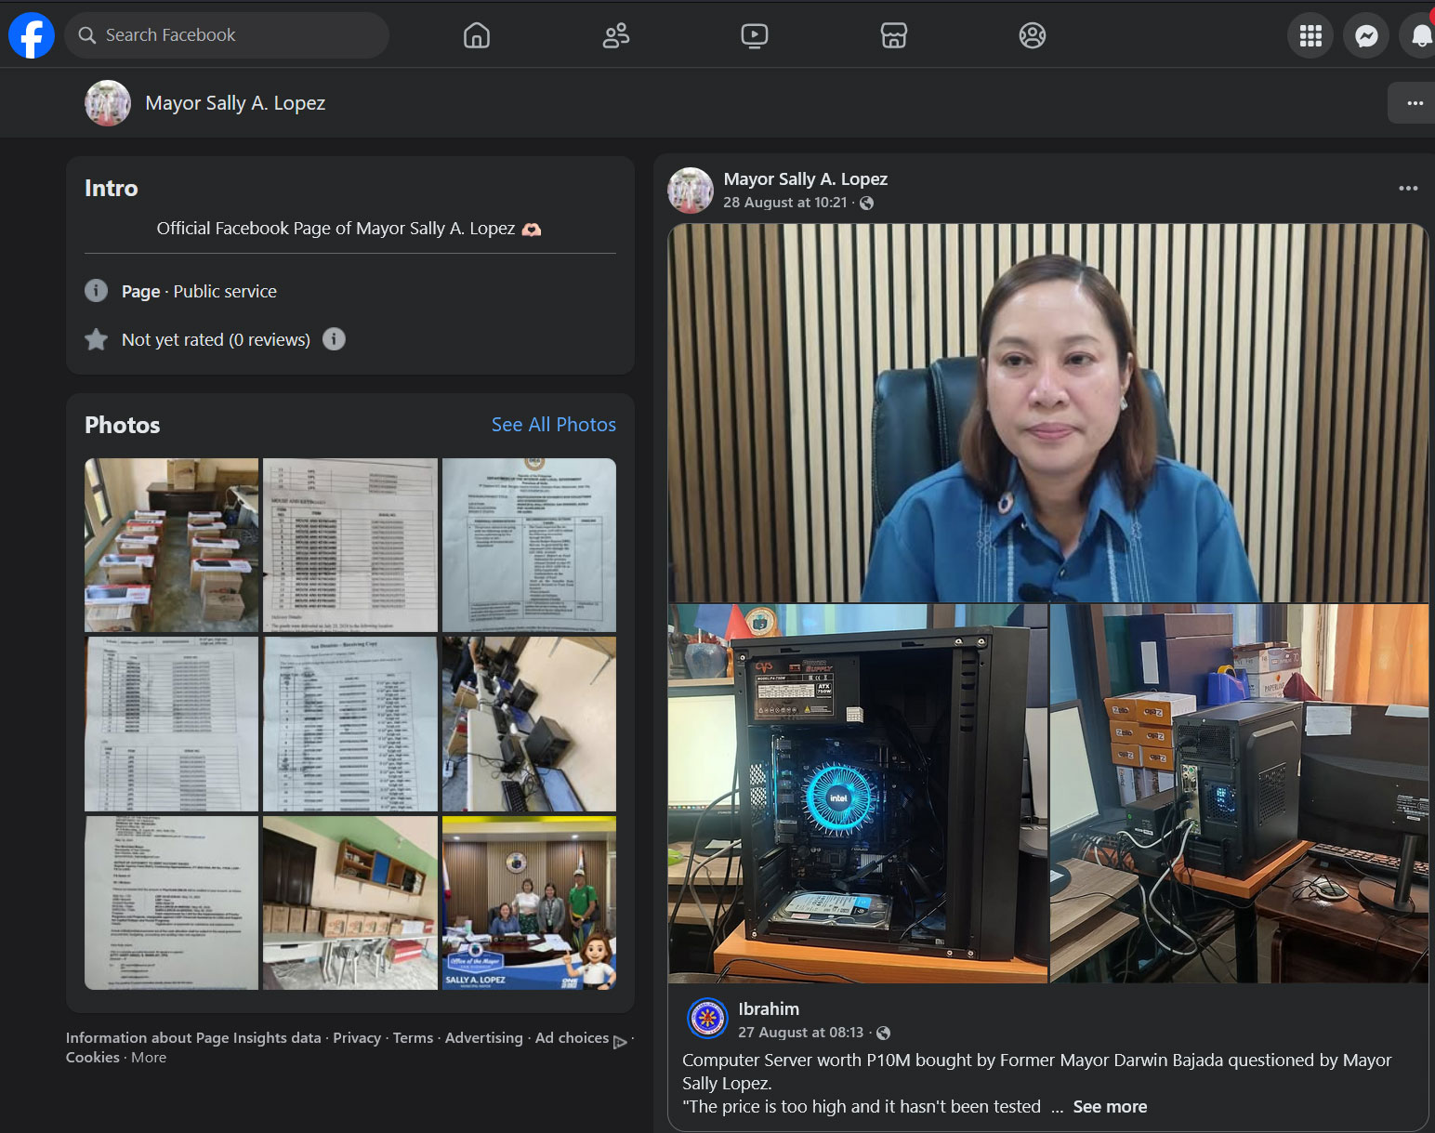Click the rating info icon beside reviews
Viewport: 1435px width, 1133px height.
[x=334, y=339]
